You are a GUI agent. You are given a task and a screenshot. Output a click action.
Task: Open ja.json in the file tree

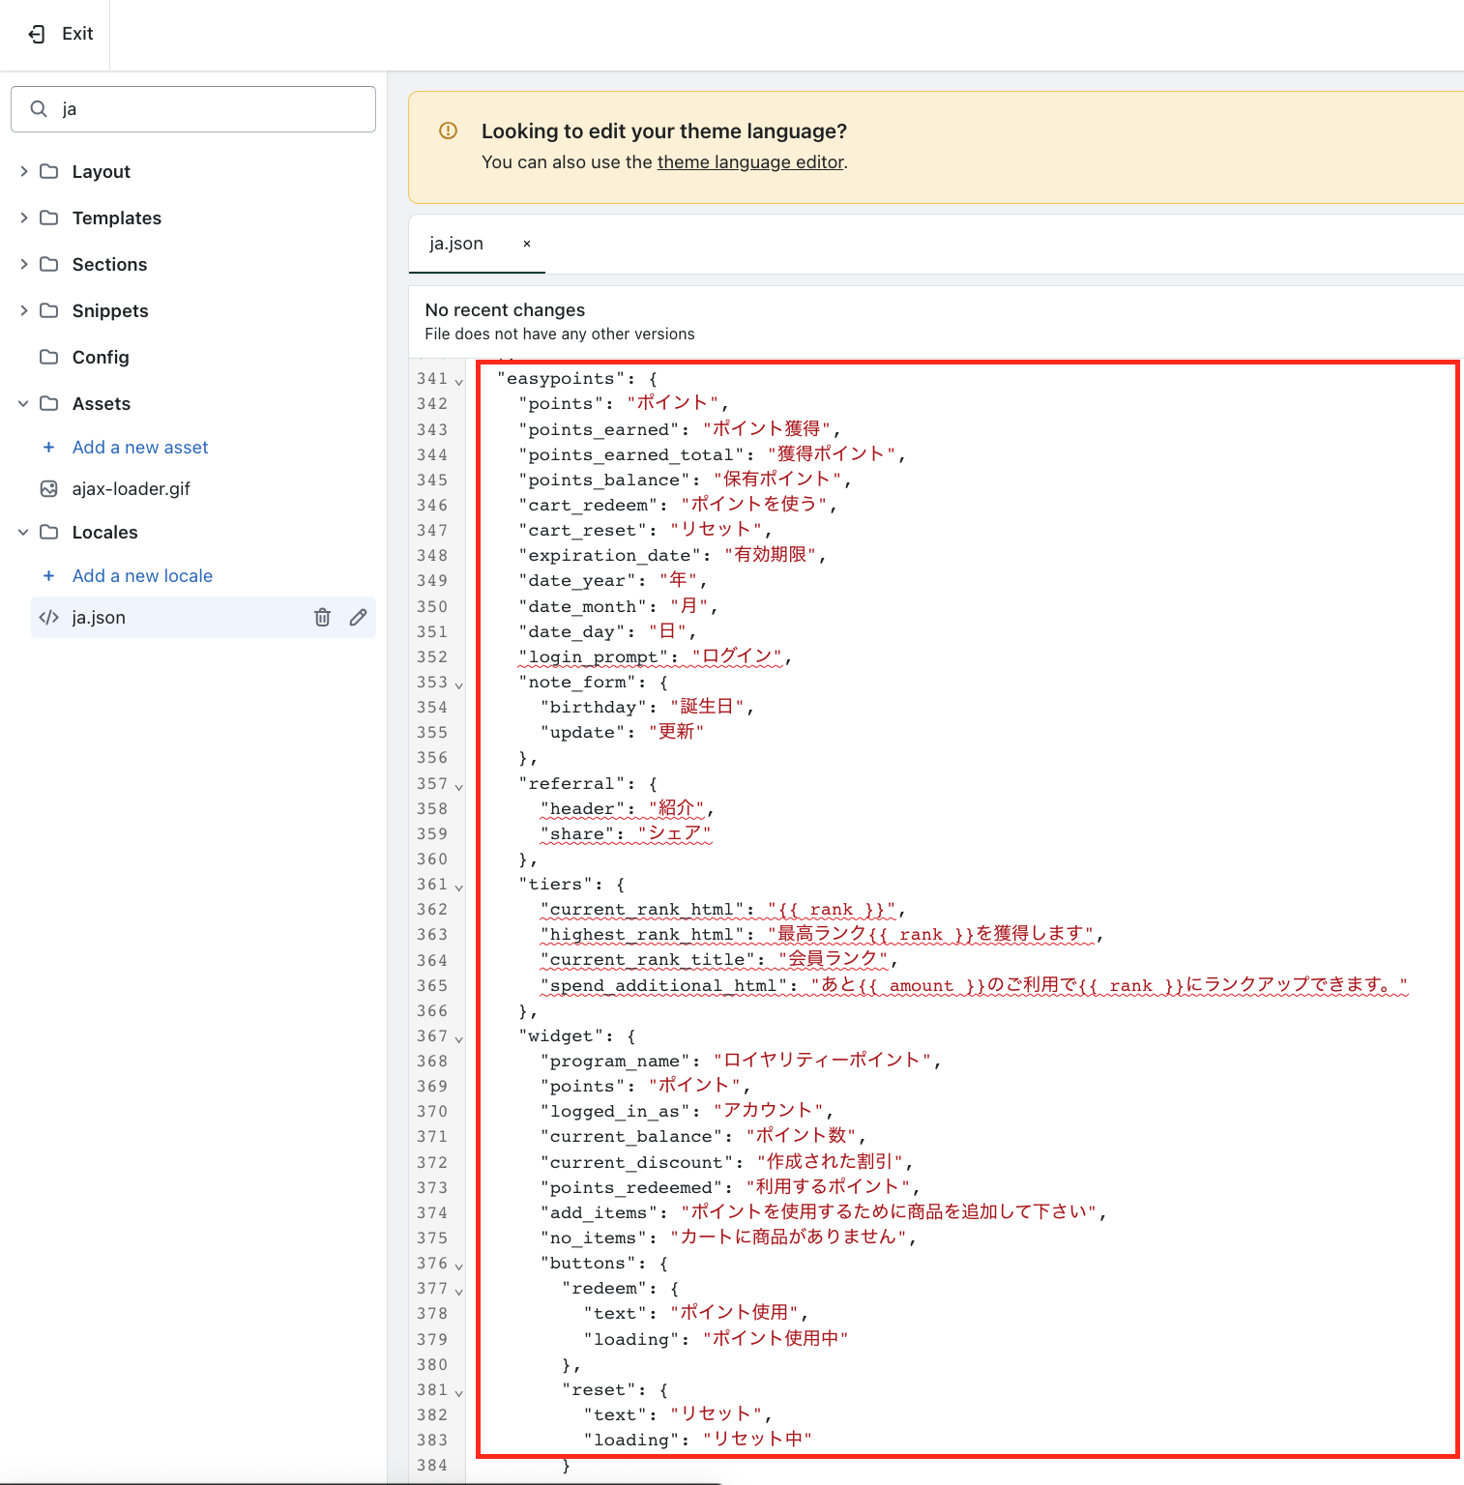pos(99,618)
